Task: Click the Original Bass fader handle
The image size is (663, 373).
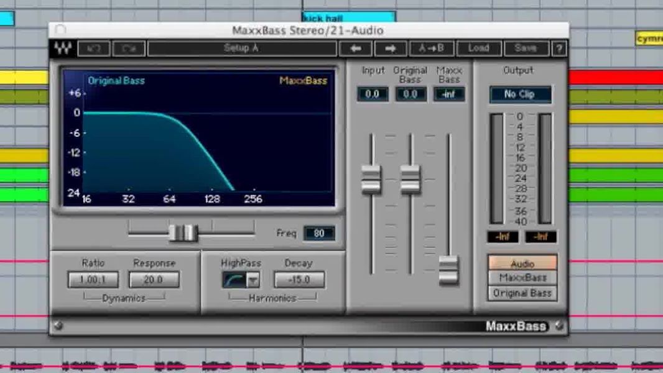Action: tap(410, 179)
